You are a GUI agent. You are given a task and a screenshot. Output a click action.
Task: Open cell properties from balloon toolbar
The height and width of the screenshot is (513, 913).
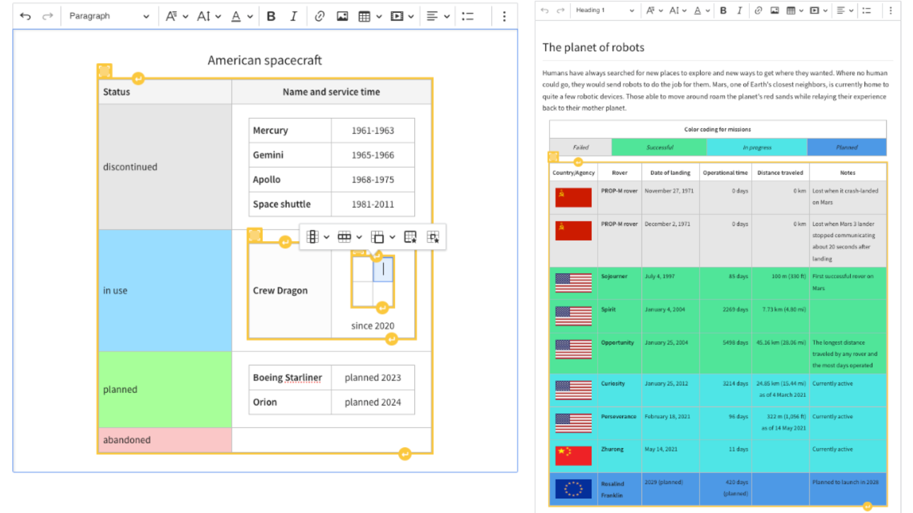coord(433,237)
